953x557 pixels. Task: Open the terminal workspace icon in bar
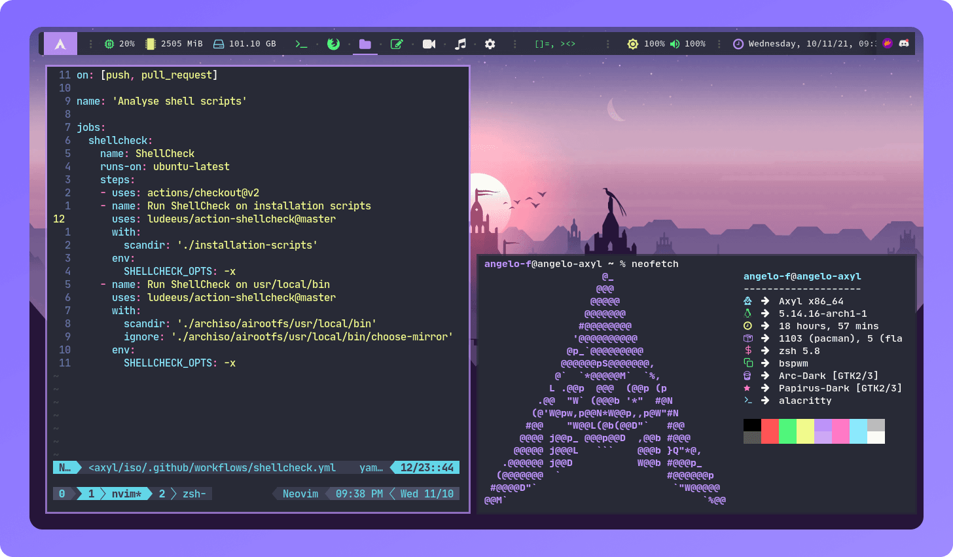(301, 44)
